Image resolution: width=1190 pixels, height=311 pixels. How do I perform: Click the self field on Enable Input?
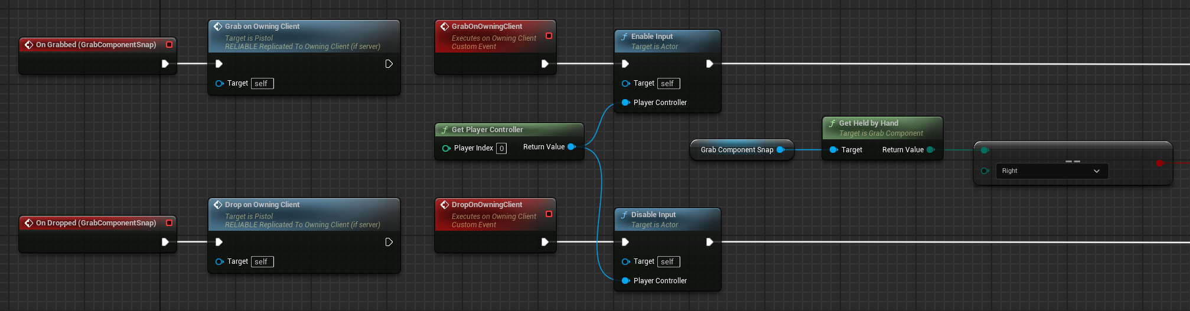tap(669, 84)
